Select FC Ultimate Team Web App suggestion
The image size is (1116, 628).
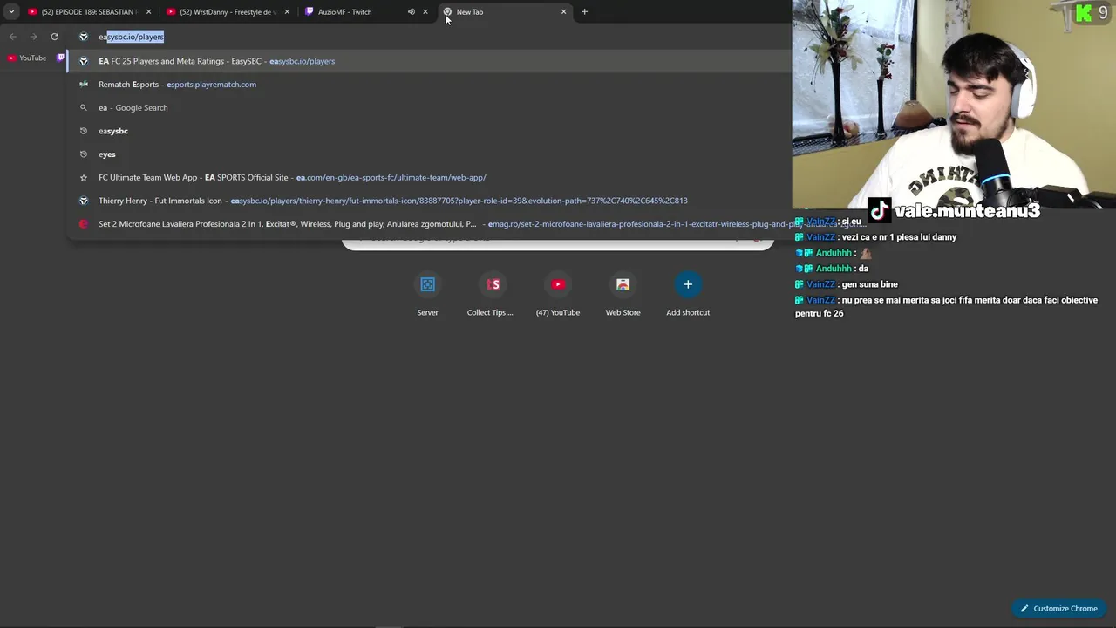427,177
